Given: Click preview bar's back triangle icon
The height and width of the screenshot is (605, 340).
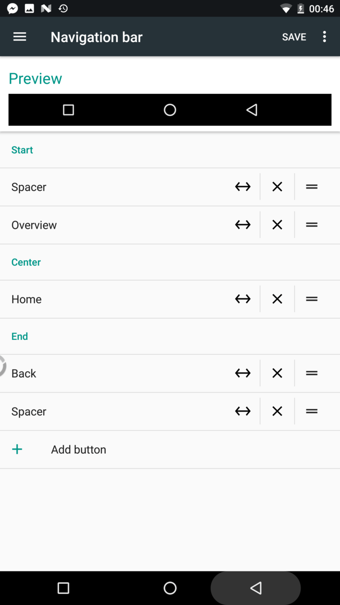Looking at the screenshot, I should [x=252, y=110].
